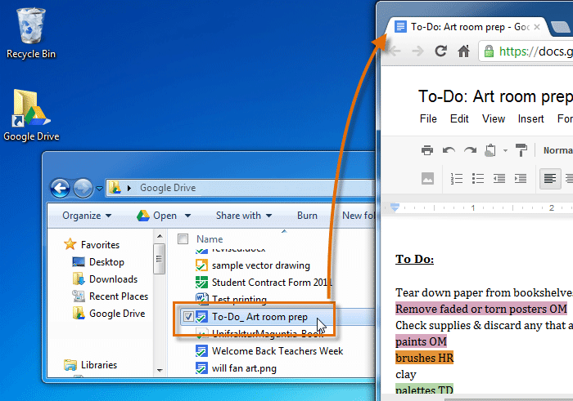Expand the web clipboard dropdown arrow

[505, 150]
